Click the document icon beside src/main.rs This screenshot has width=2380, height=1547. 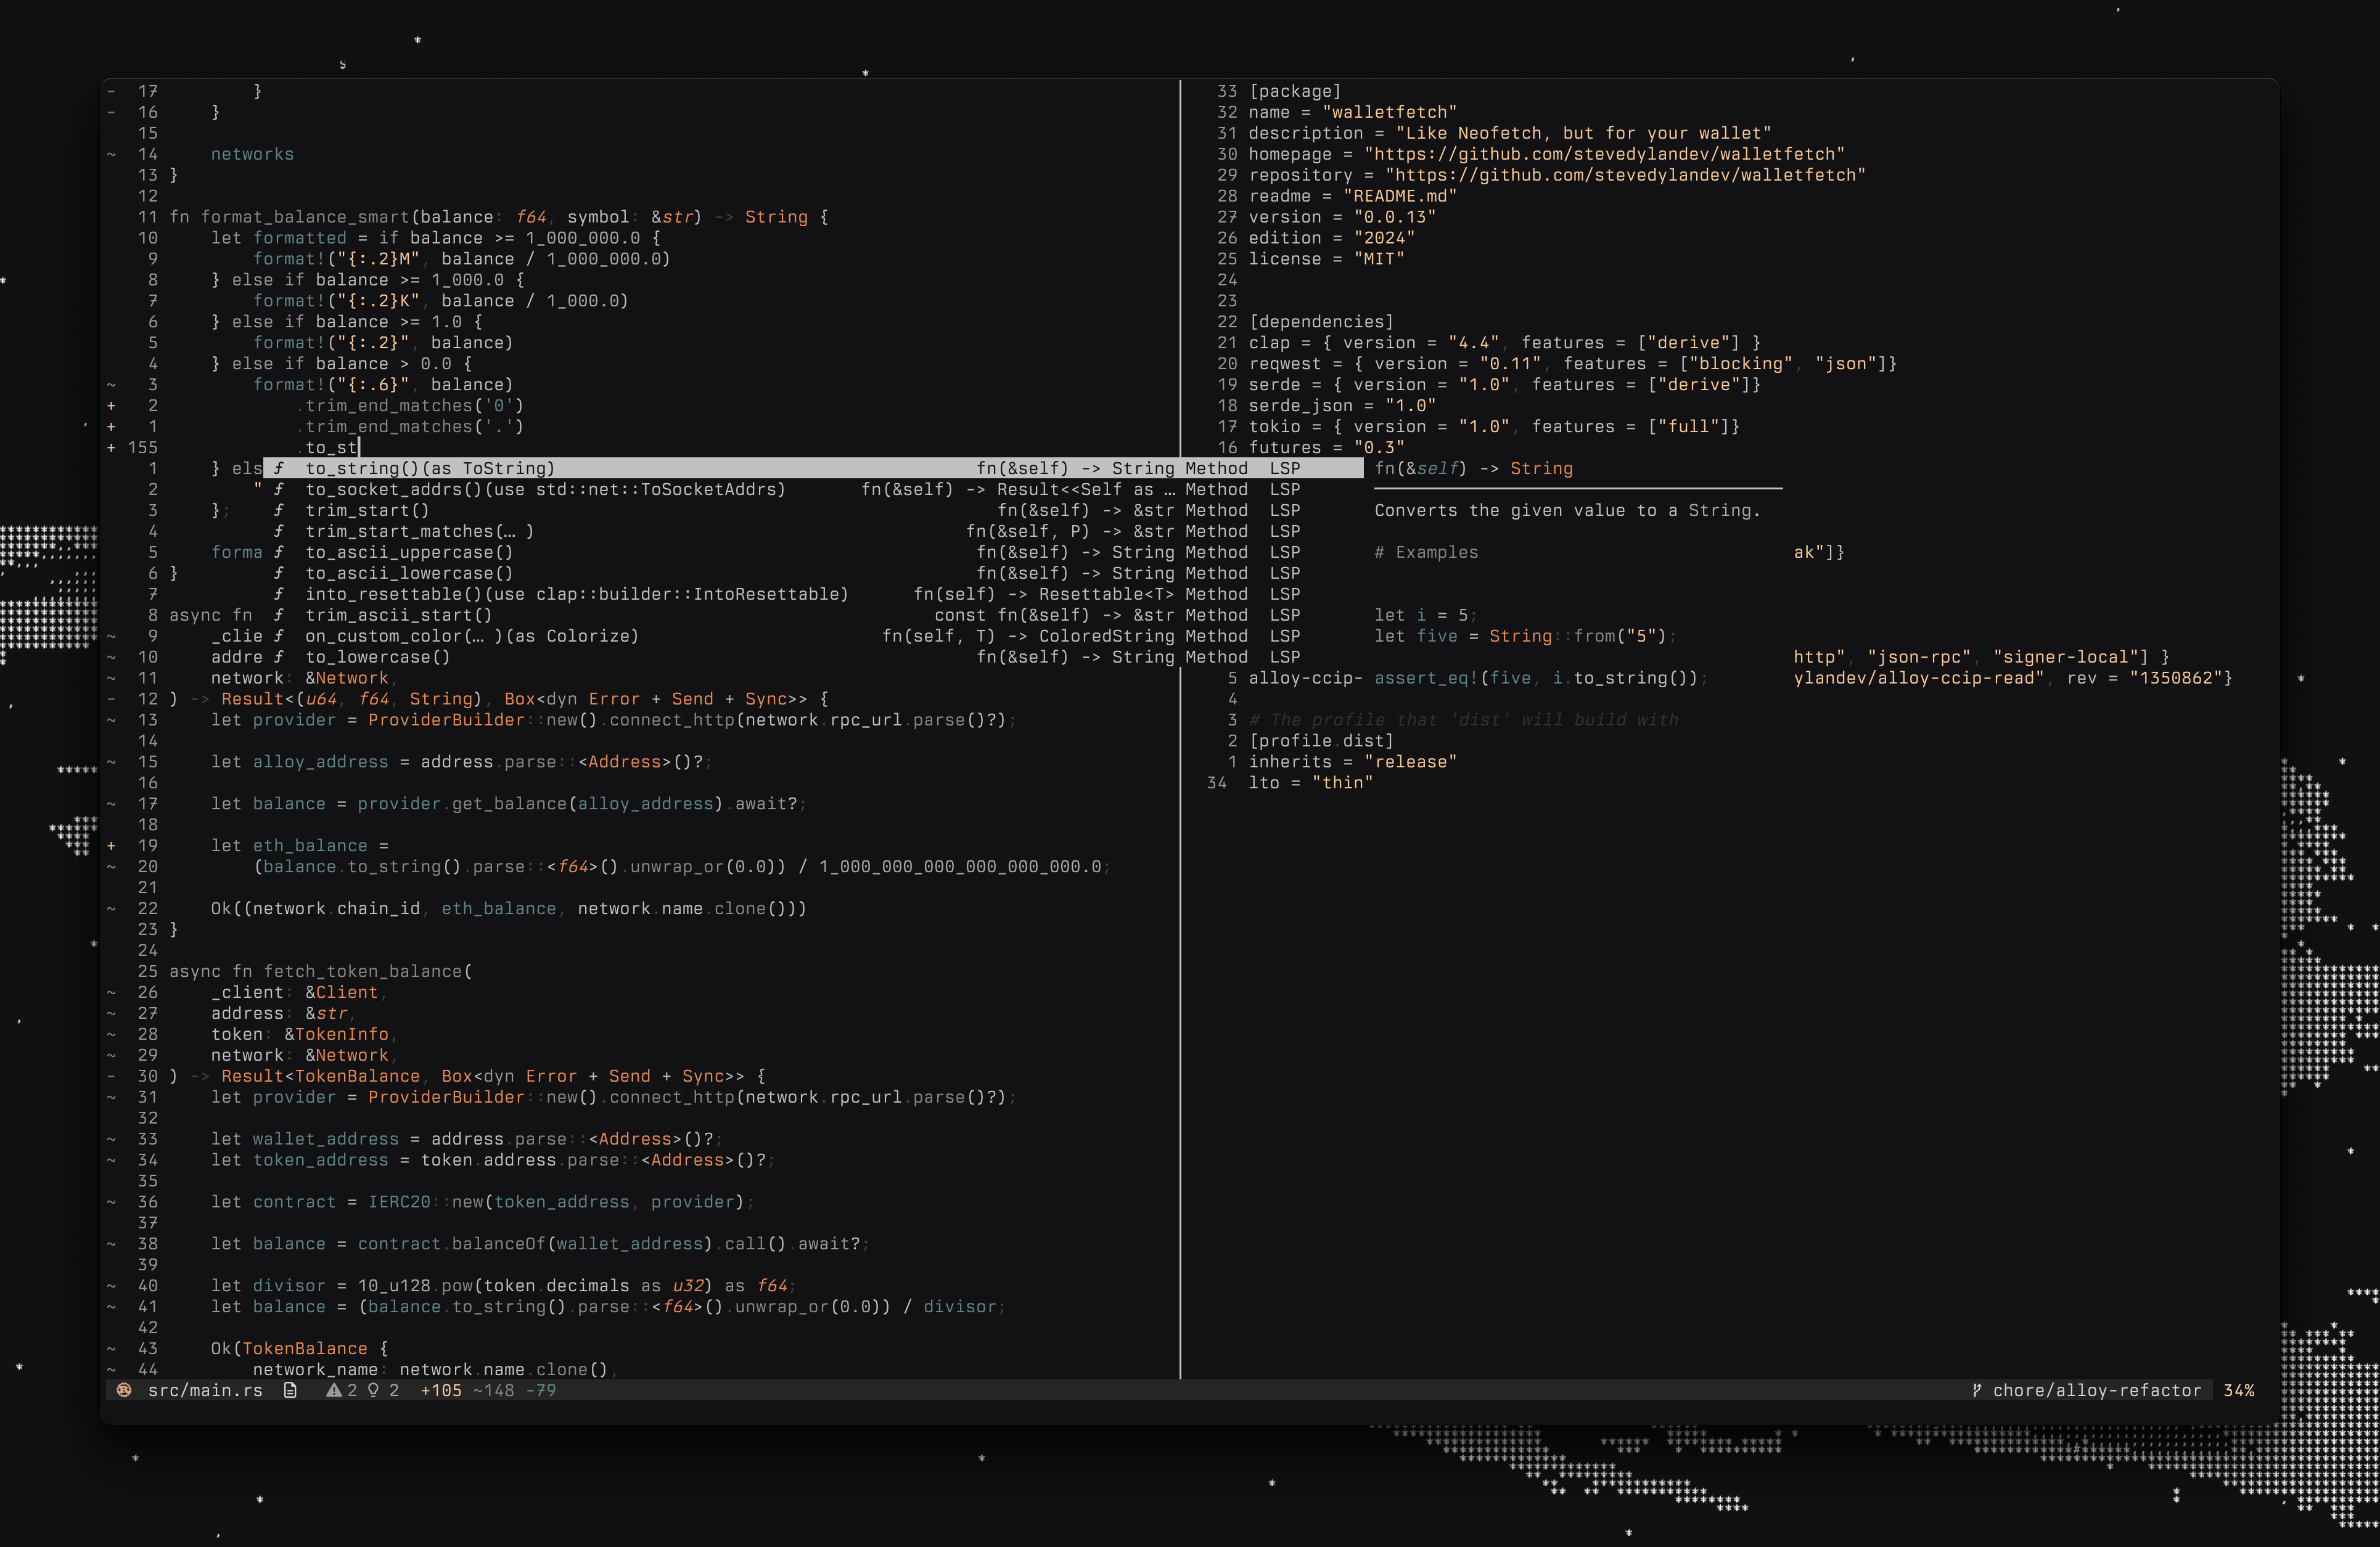[290, 1390]
